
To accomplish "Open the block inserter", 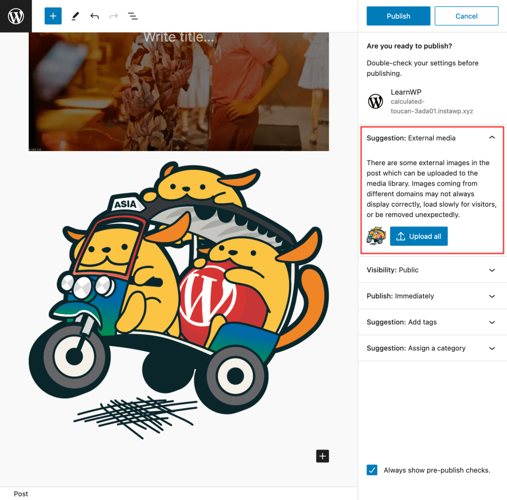I will [x=52, y=16].
